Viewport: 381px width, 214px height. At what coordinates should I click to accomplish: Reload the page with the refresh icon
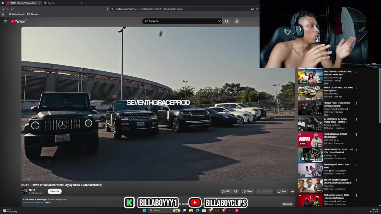(x=12, y=9)
